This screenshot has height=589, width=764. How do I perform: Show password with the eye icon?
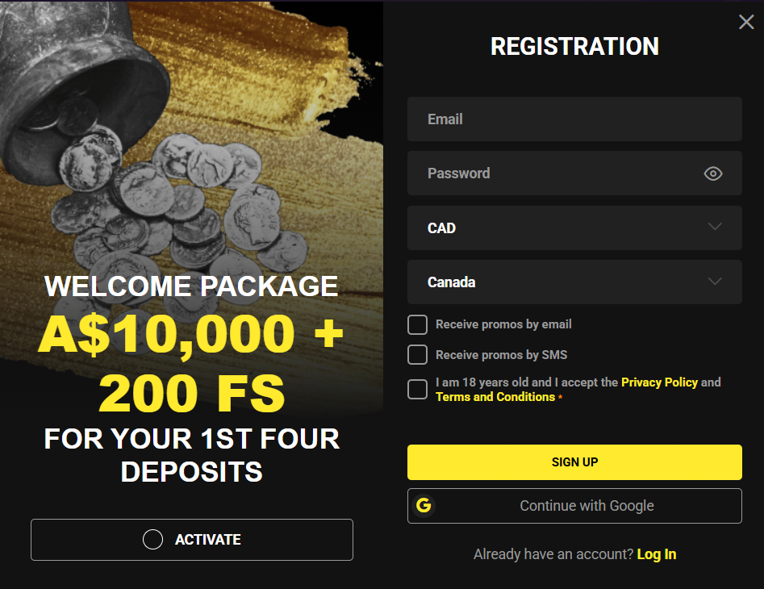point(712,173)
